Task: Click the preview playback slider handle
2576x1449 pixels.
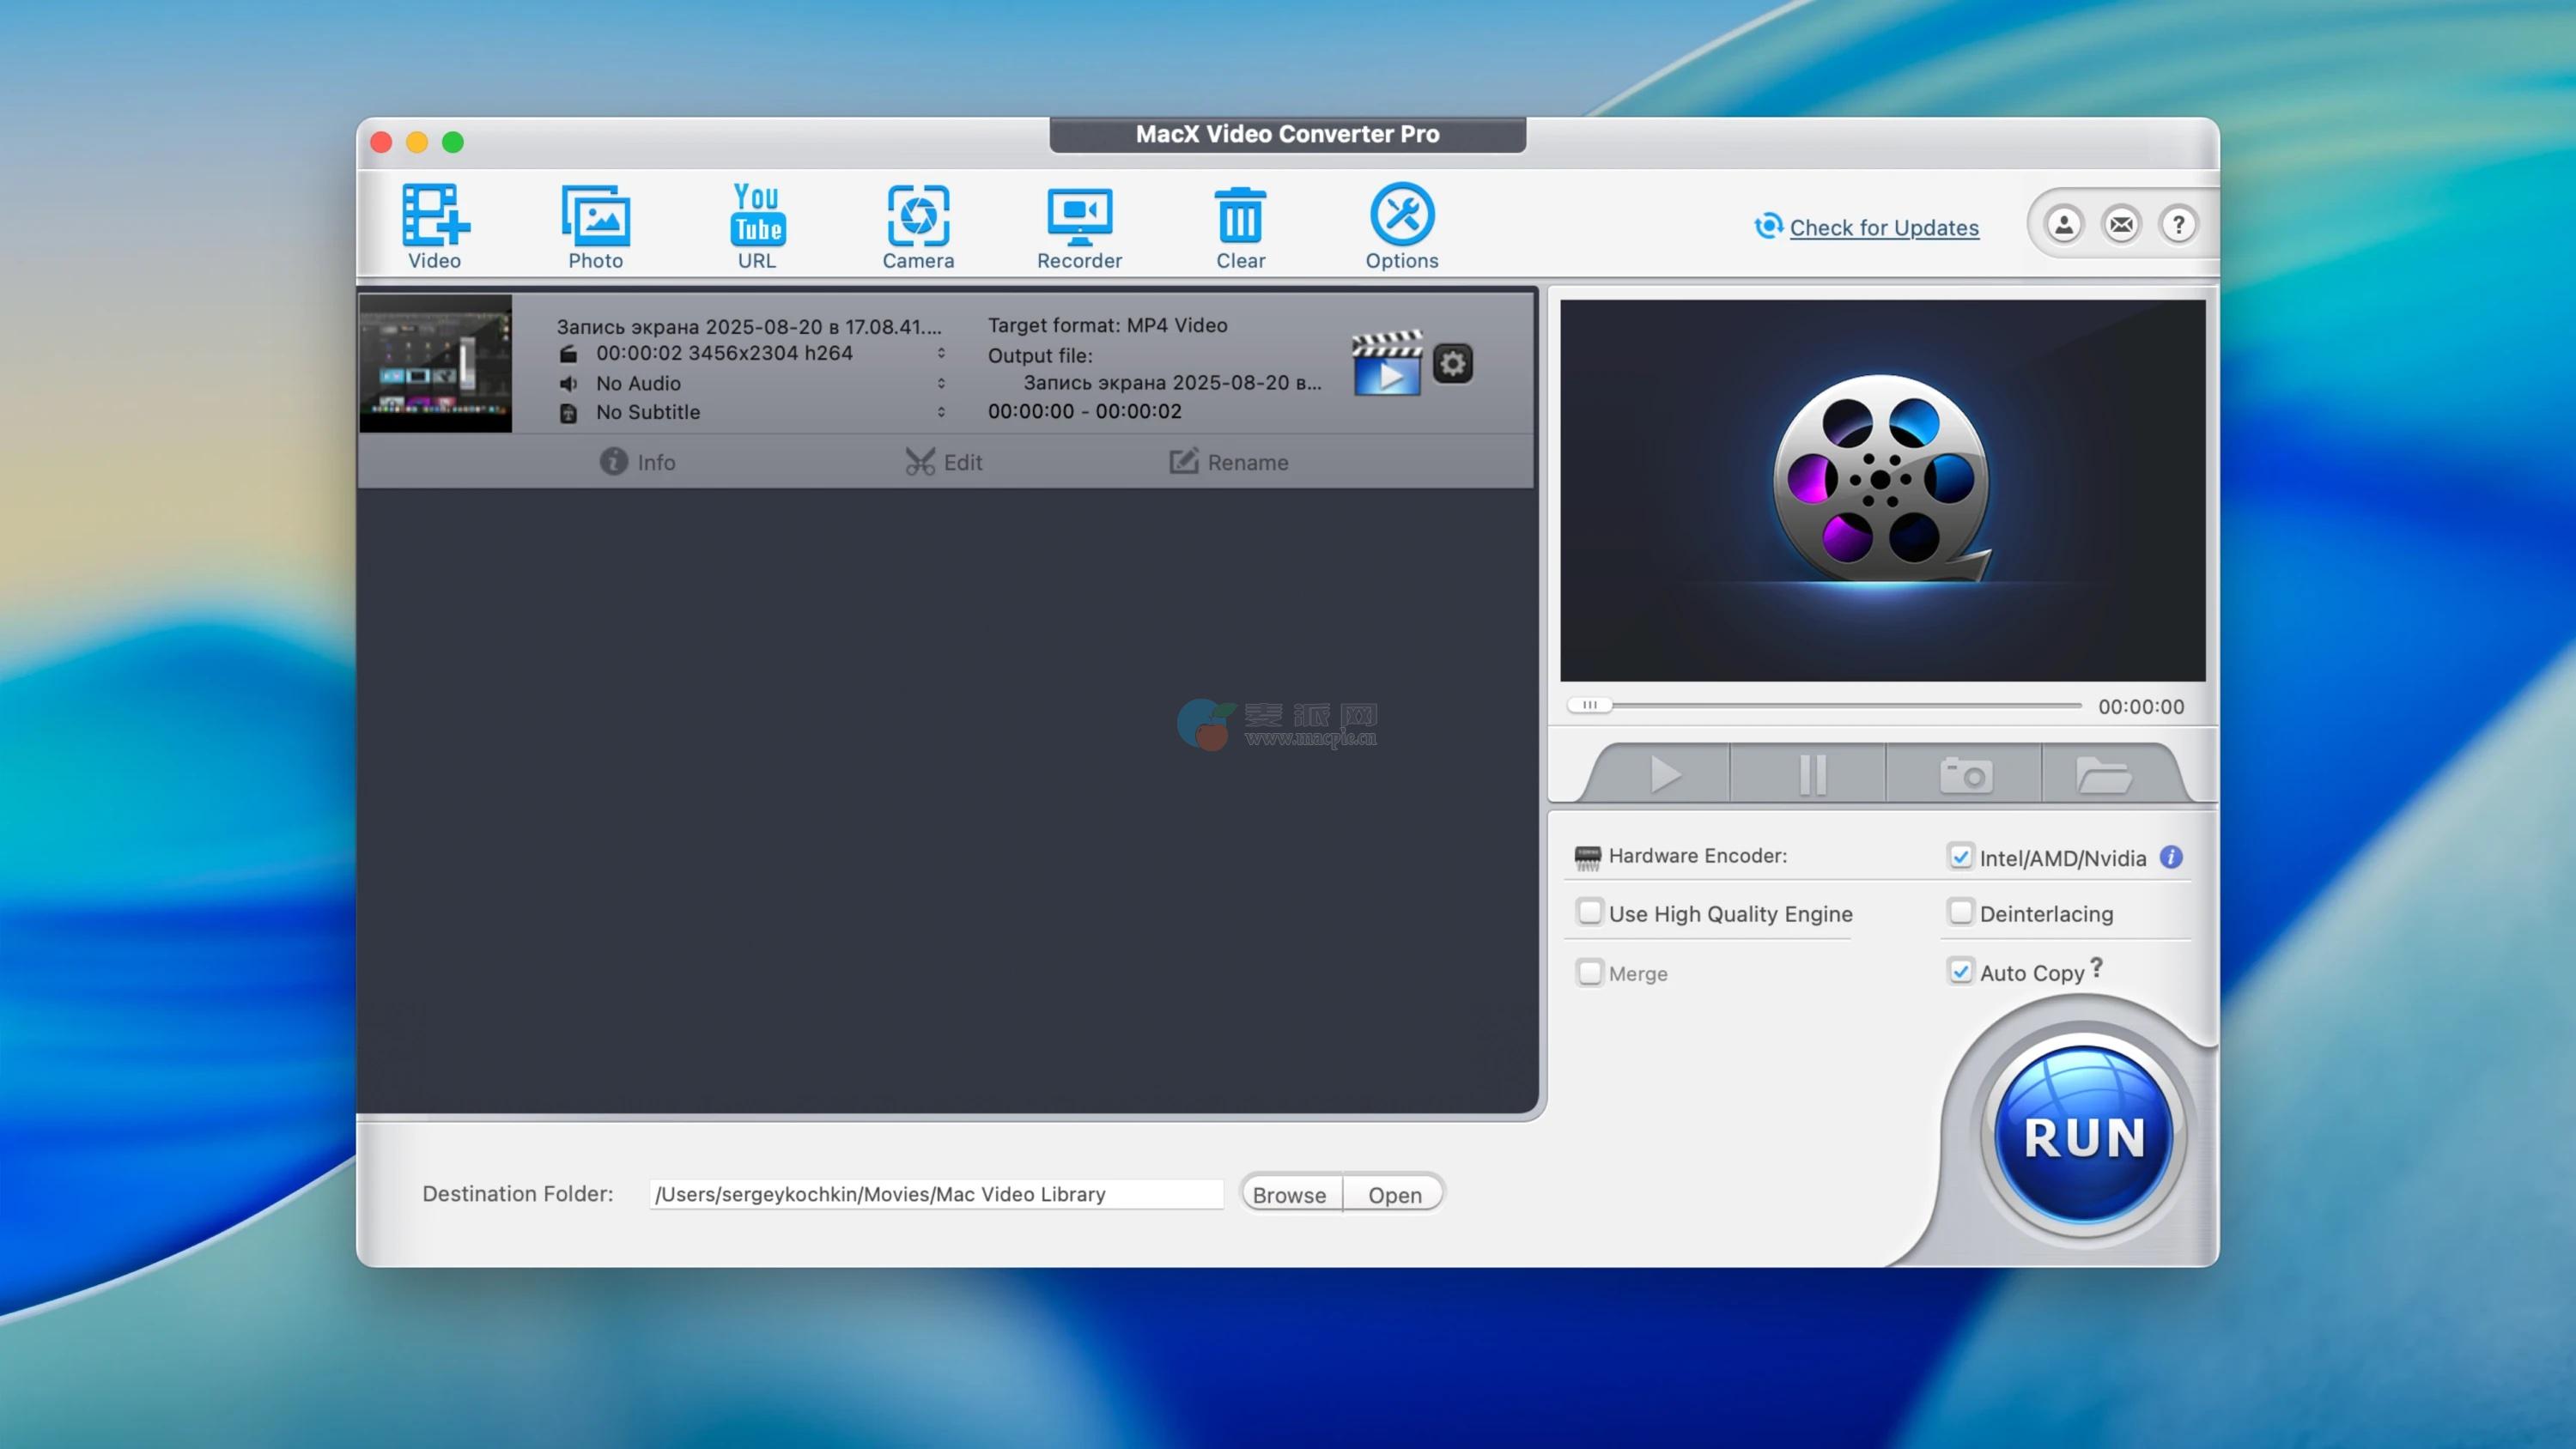Action: 1589,705
